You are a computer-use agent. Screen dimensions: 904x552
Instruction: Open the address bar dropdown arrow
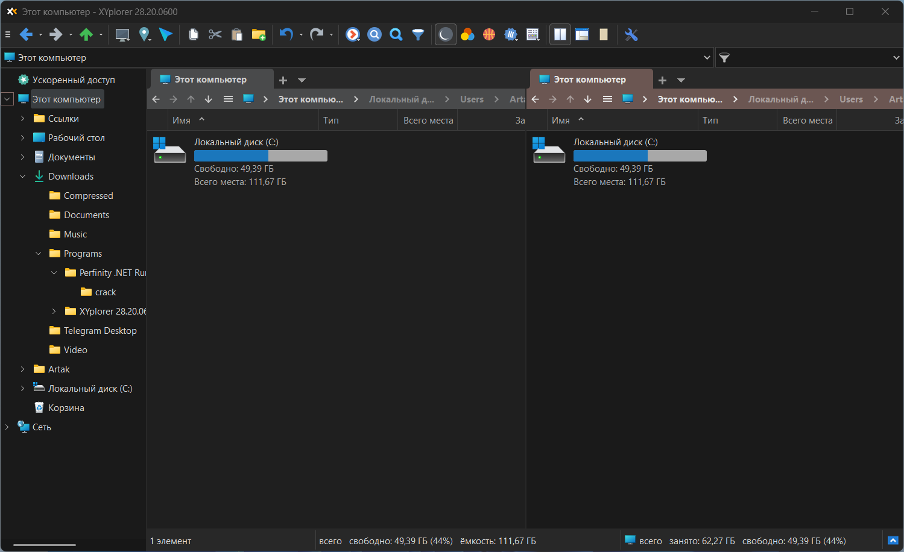click(707, 58)
